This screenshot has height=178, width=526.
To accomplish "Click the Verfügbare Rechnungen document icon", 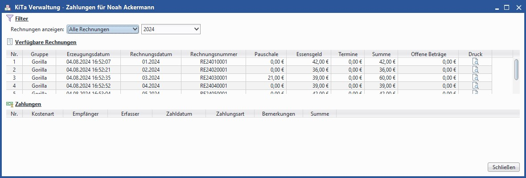I will point(10,42).
